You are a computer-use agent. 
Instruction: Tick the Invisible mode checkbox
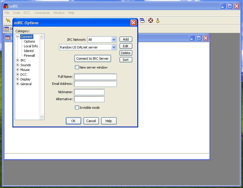pyautogui.click(x=77, y=108)
